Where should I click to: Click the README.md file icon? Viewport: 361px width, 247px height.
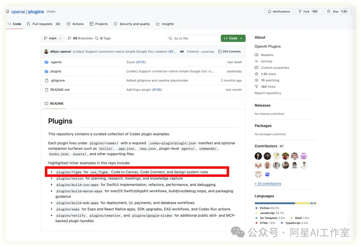click(x=46, y=90)
